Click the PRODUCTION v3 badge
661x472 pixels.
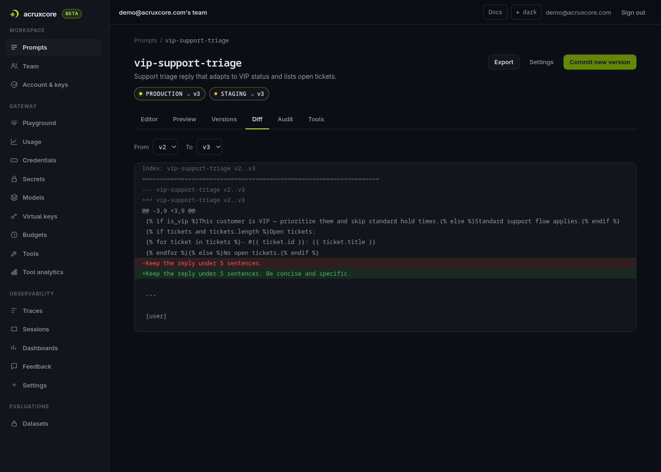pyautogui.click(x=169, y=94)
